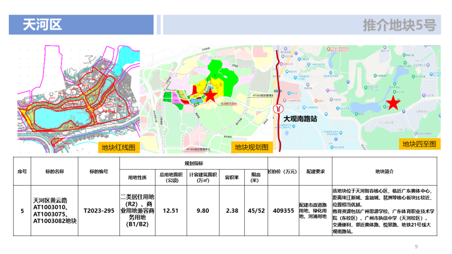Screen dimensions: 452x254
Task: Select the T2023-295 code cell
Action: [x=99, y=211]
